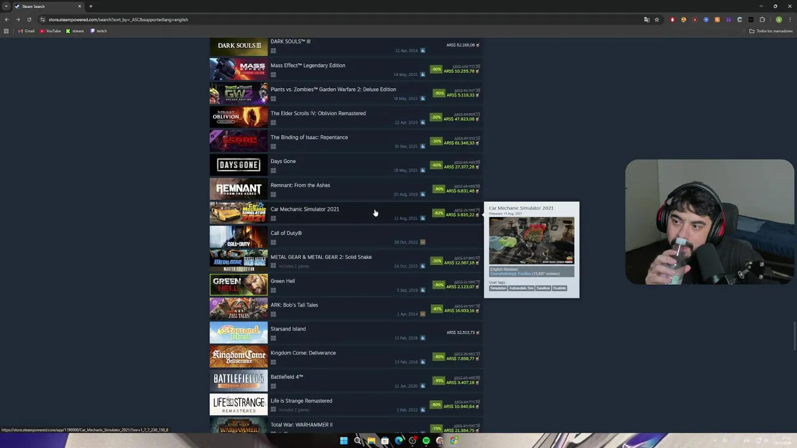
Task: Close the Steam Search tab
Action: coord(80,6)
